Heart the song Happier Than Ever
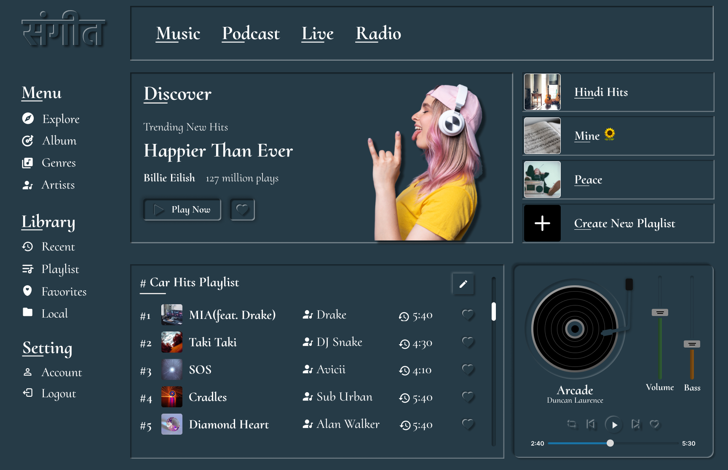The width and height of the screenshot is (728, 470). pyautogui.click(x=242, y=210)
